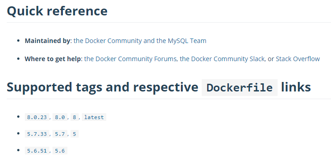Click the Quick reference heading
Screen dimensions: 331x163
pos(57,11)
